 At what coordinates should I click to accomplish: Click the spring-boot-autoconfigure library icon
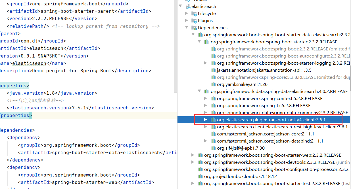[213, 56]
